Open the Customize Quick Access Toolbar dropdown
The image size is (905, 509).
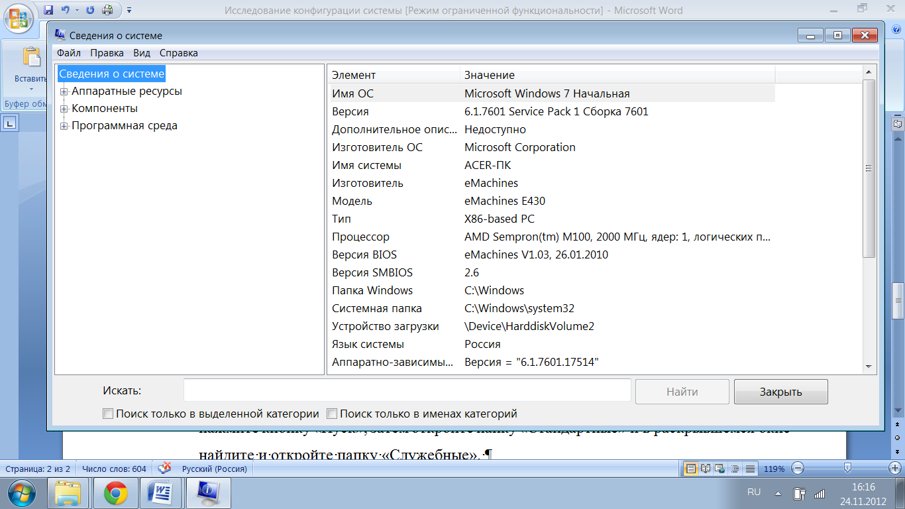tap(129, 10)
